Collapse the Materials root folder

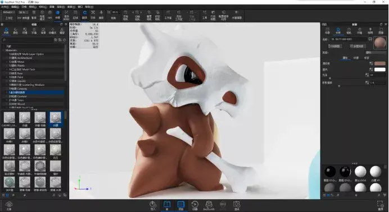tap(3, 50)
